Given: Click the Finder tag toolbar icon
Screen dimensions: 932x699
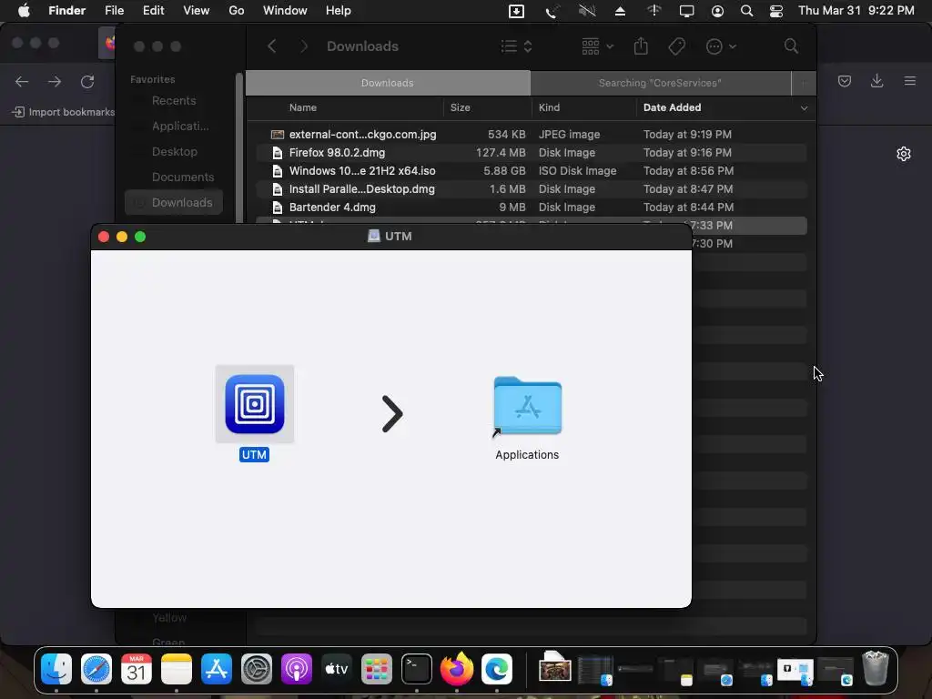Looking at the screenshot, I should click(x=677, y=46).
